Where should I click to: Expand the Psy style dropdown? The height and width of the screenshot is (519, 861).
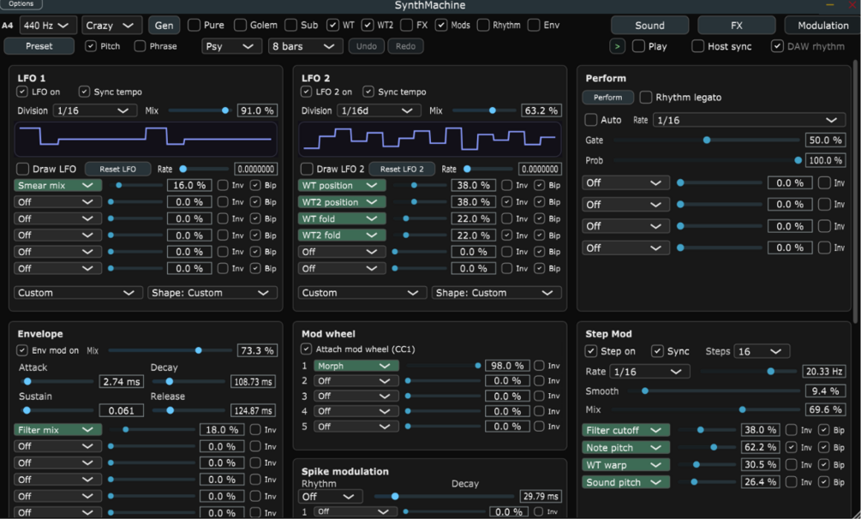point(229,46)
